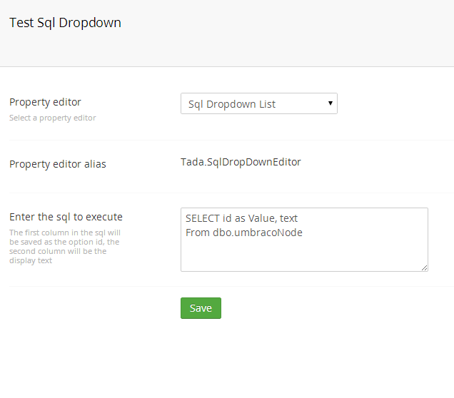Click the green Save button
Viewport: 454px width, 398px height.
pyautogui.click(x=201, y=308)
